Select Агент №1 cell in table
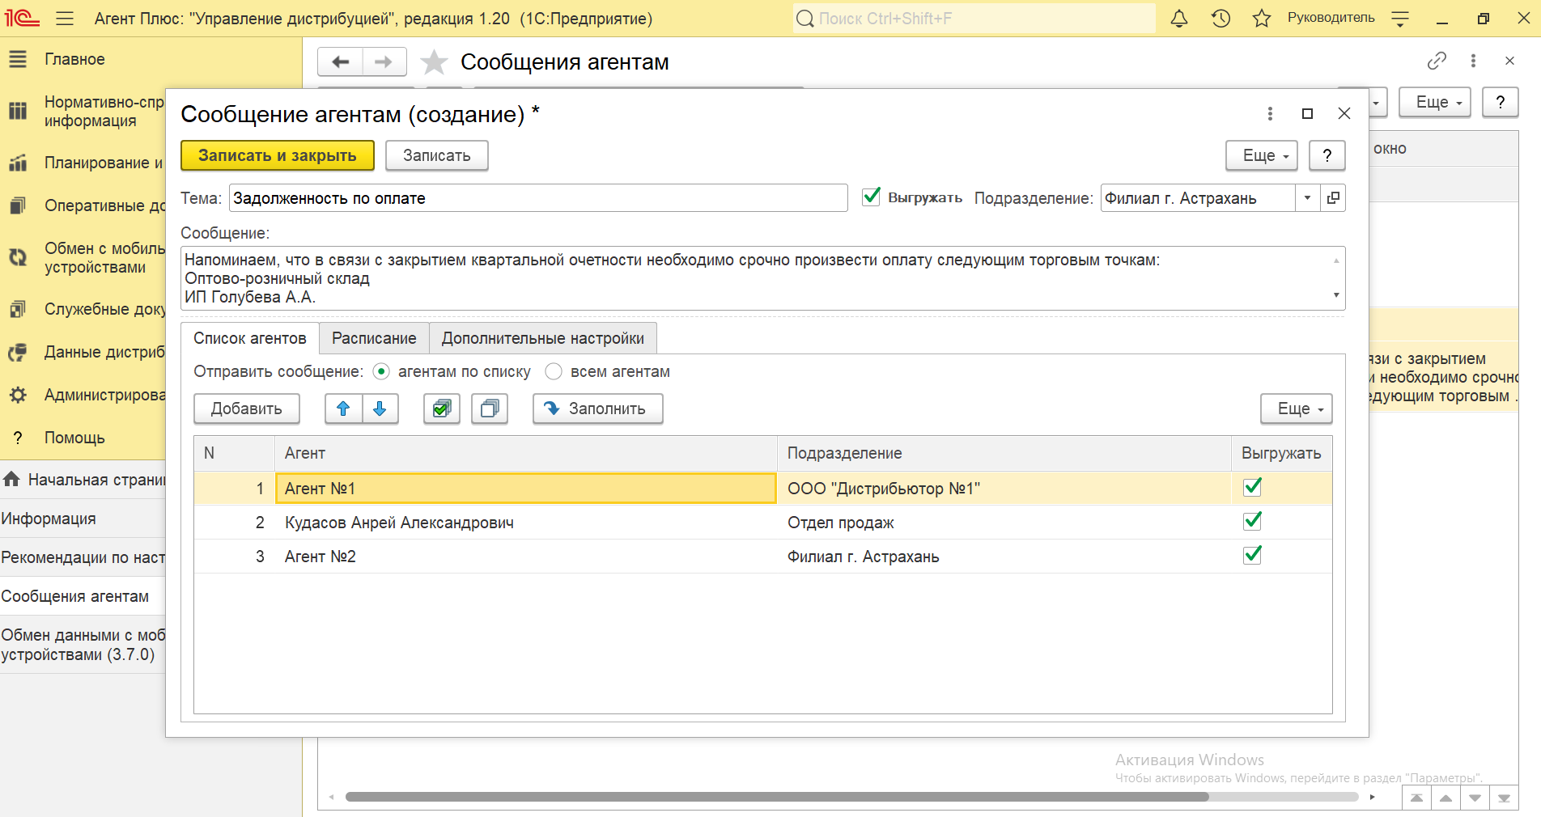The height and width of the screenshot is (817, 1541). [x=526, y=489]
